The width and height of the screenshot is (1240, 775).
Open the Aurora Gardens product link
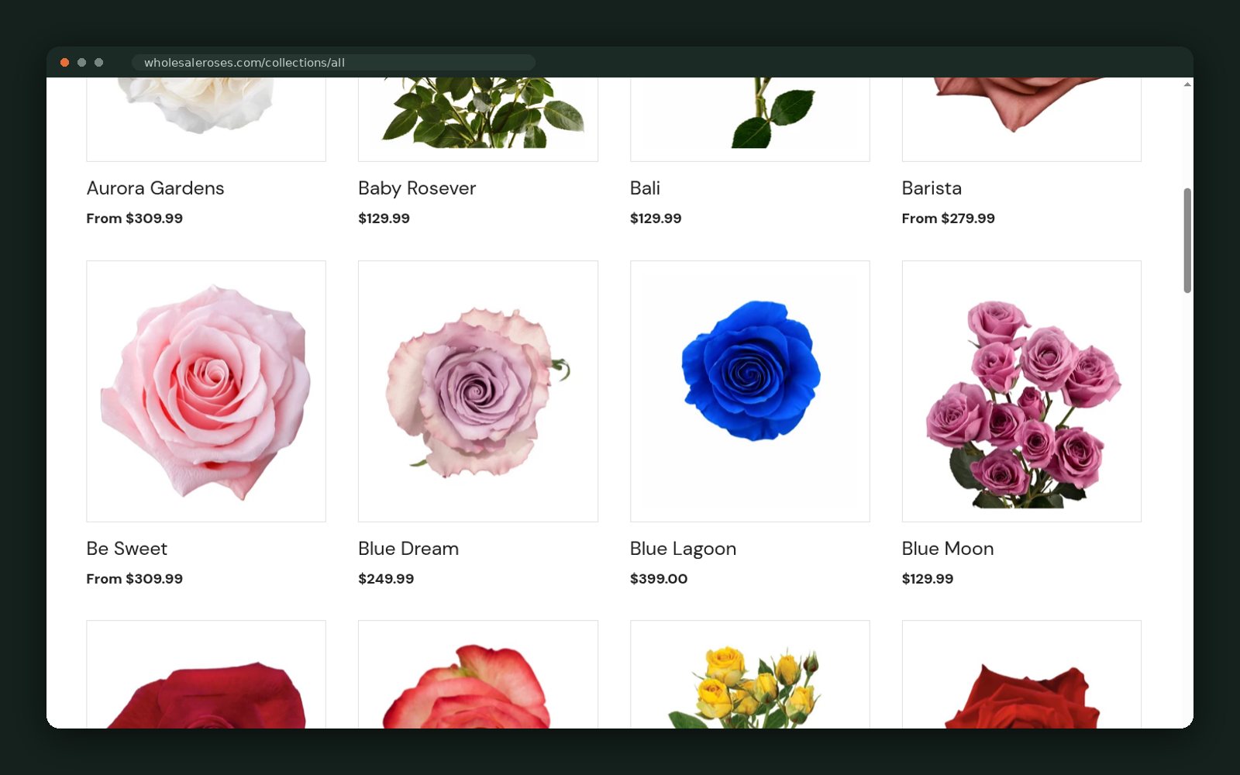pyautogui.click(x=155, y=188)
